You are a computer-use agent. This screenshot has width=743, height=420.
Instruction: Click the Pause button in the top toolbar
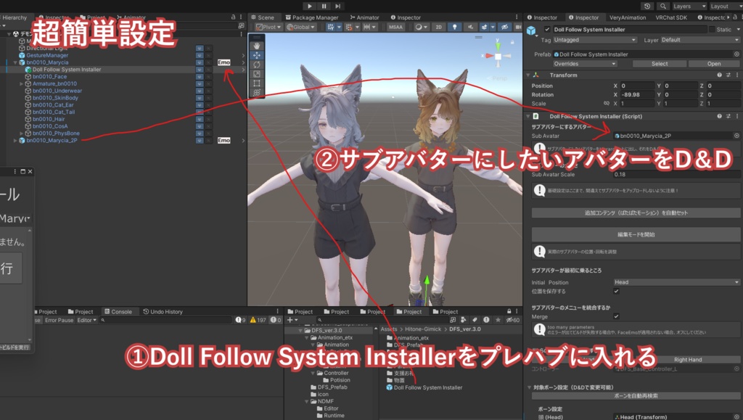pyautogui.click(x=324, y=6)
